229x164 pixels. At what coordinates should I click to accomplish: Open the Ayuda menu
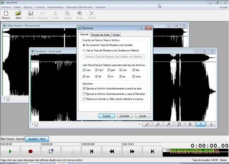224,7
